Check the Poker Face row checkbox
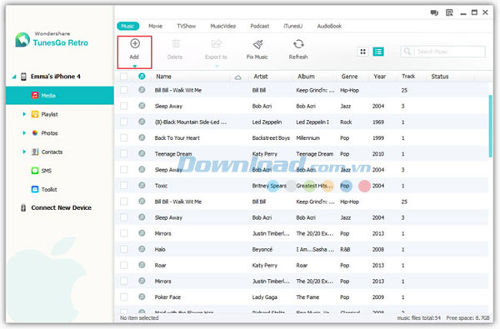The height and width of the screenshot is (329, 500). pos(123,297)
